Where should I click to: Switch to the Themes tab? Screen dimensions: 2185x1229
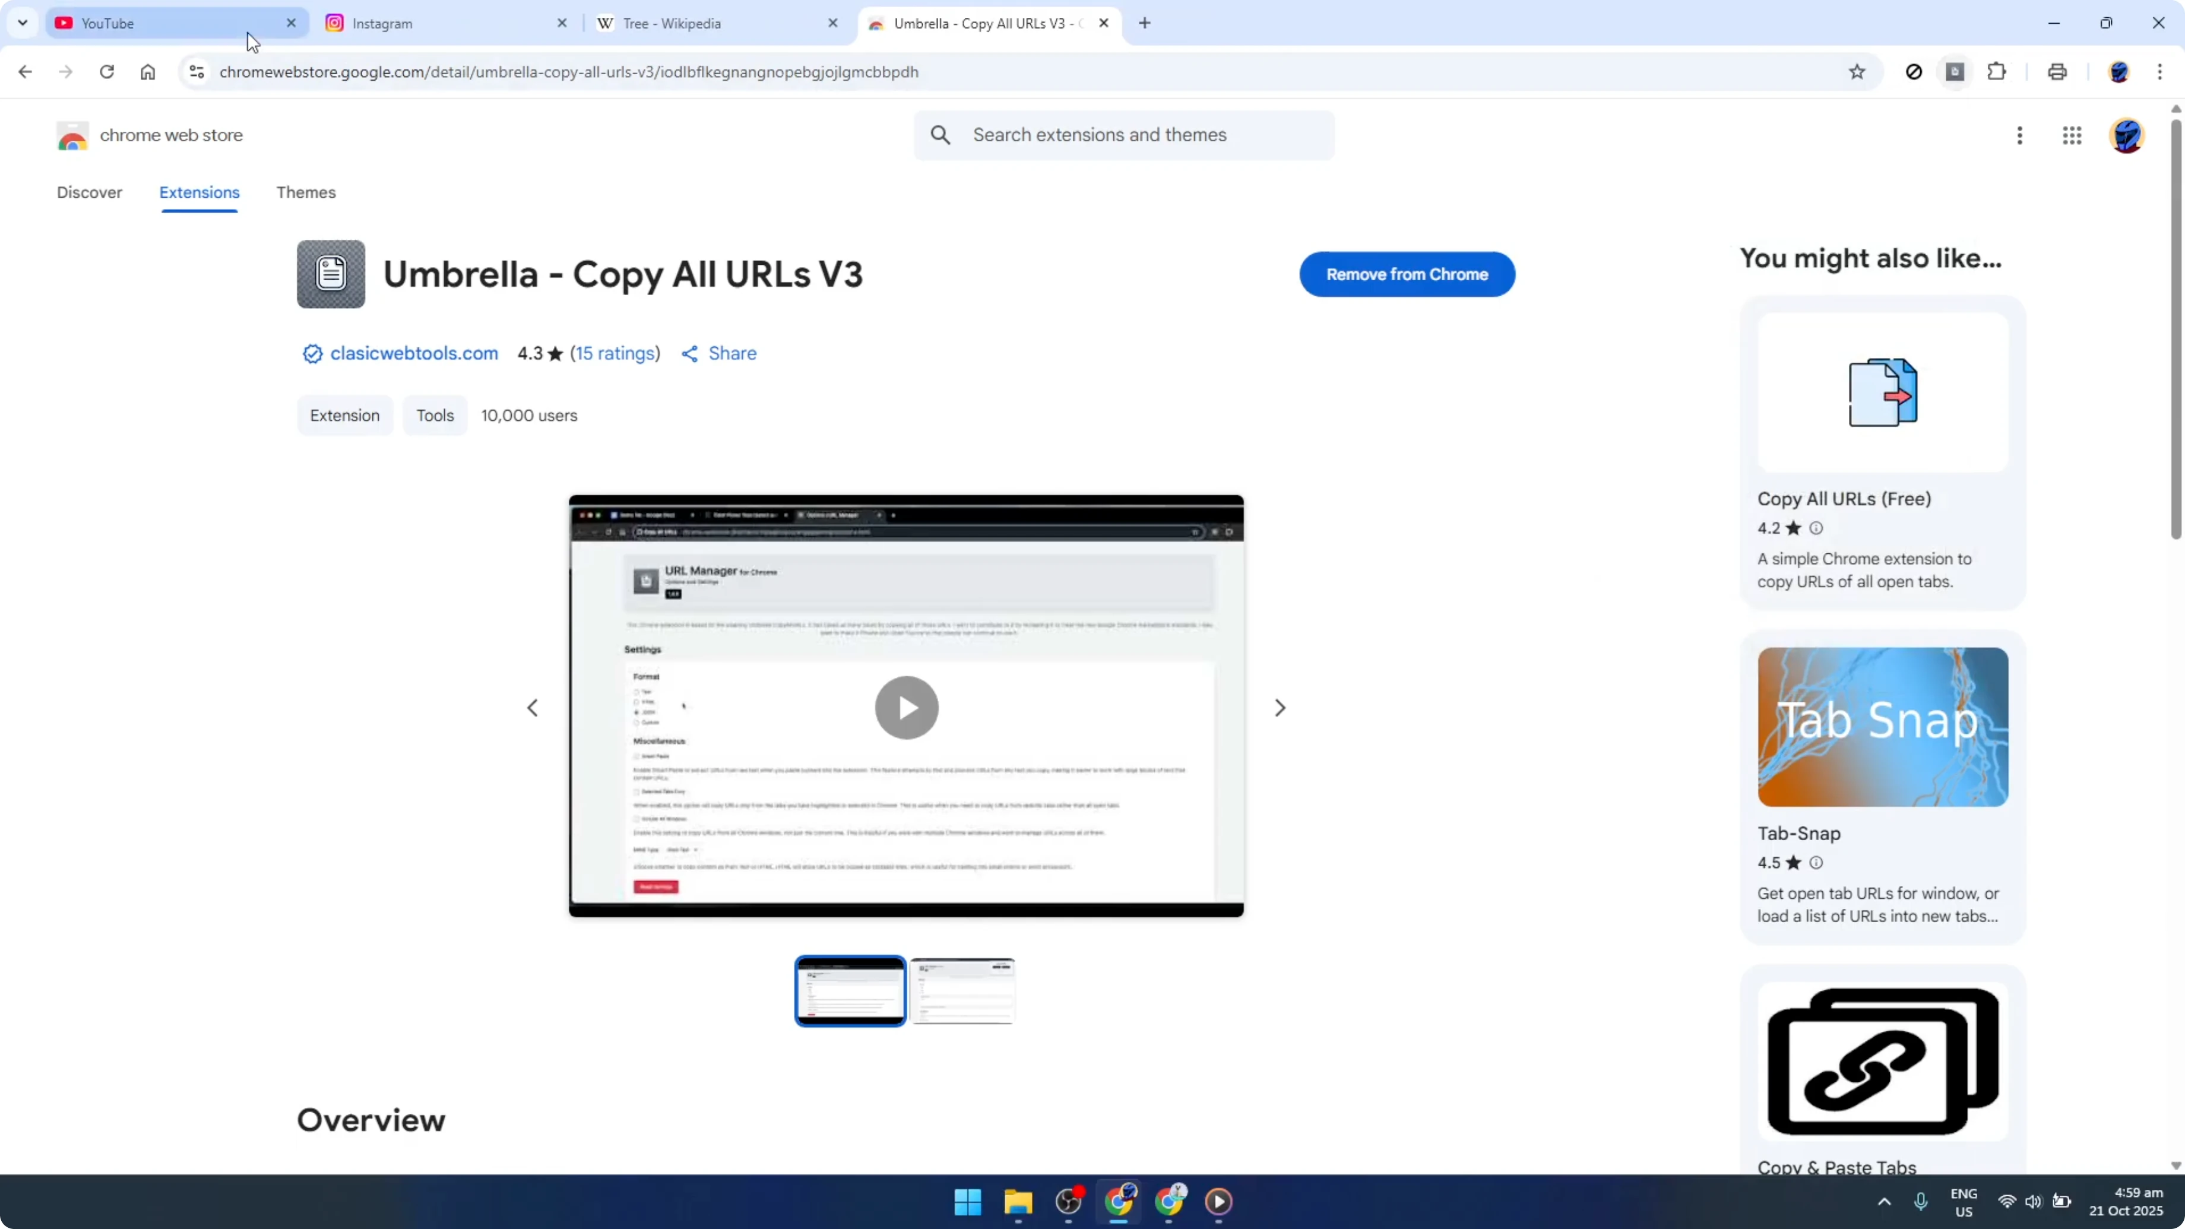point(306,192)
